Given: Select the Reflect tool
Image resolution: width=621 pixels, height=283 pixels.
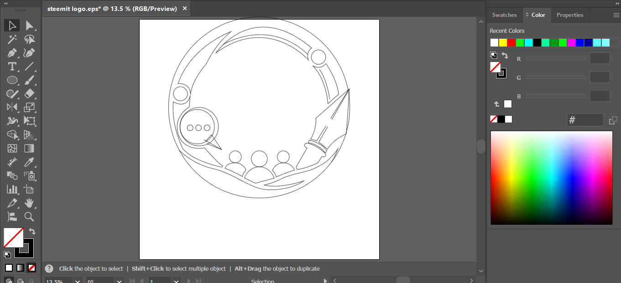Looking at the screenshot, I should pos(12,108).
